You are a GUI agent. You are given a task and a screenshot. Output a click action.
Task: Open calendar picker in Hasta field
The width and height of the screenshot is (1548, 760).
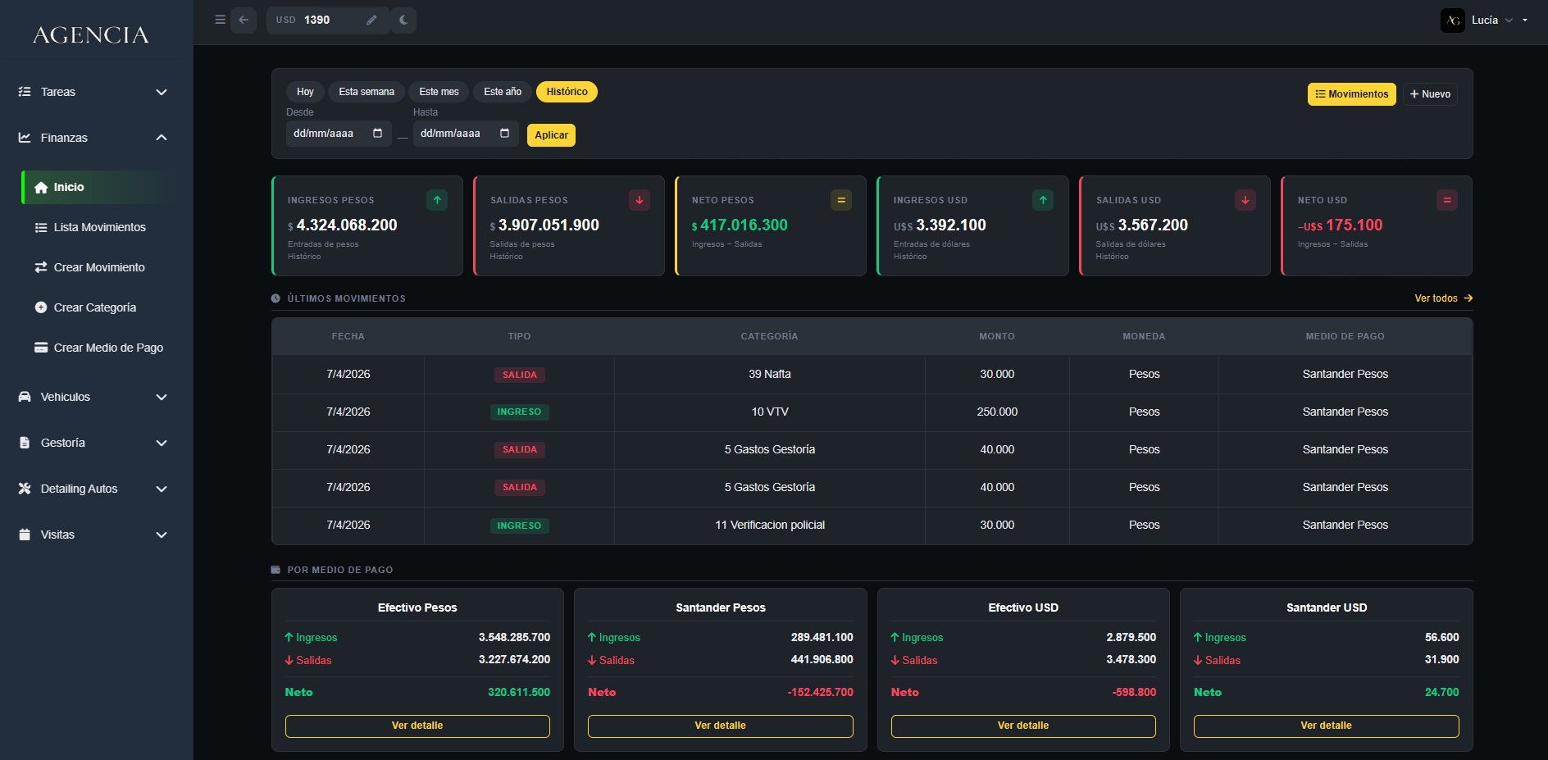point(505,134)
